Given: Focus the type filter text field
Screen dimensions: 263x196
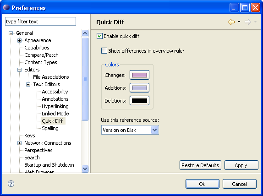Looking at the screenshot, I should pos(40,21).
